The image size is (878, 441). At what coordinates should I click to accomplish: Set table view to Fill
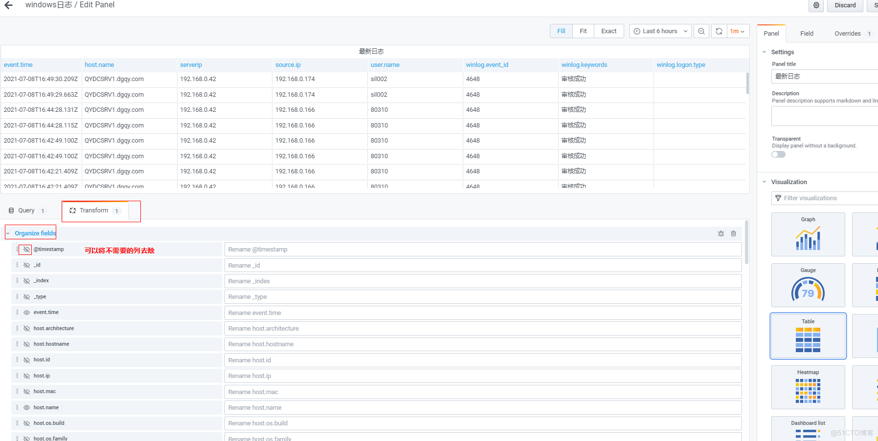pos(561,31)
